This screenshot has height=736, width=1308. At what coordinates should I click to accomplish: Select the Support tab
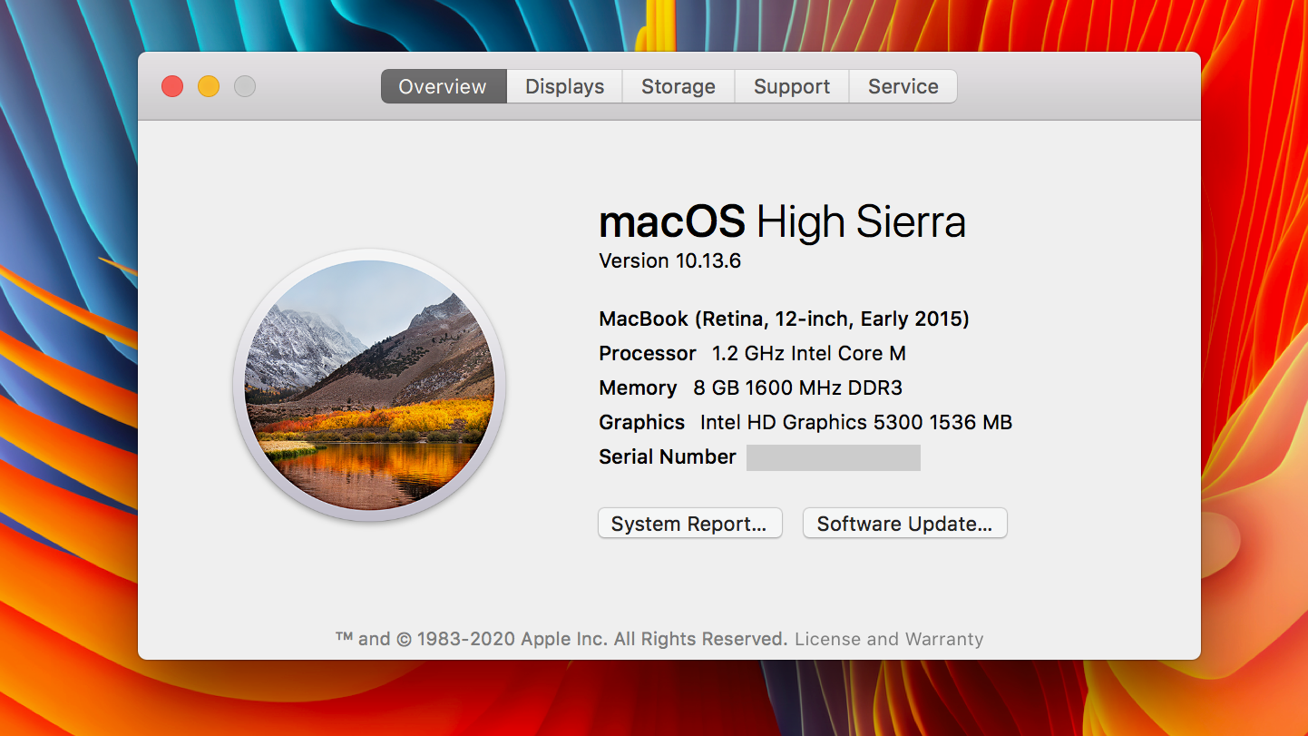[x=791, y=86]
